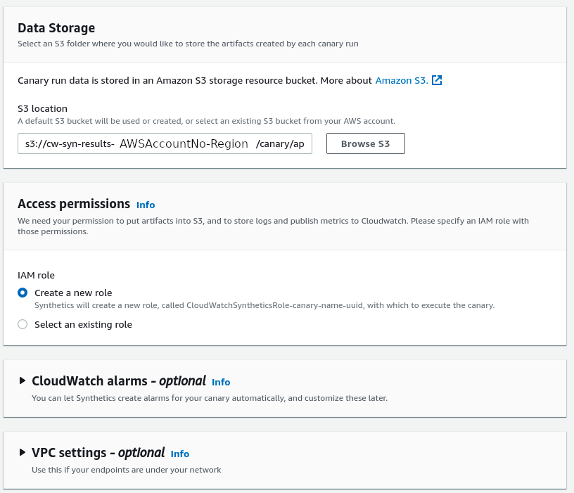Viewport: 574px width, 493px height.
Task: Expand the VPC settings disclosure triangle
Action: (x=23, y=452)
